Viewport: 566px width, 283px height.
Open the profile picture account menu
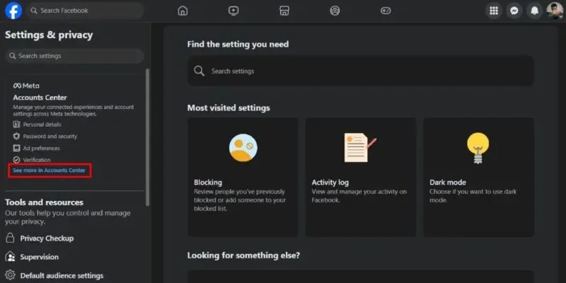(555, 11)
